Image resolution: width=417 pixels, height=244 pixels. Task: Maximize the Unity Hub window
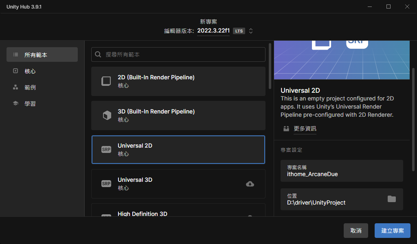click(x=388, y=7)
